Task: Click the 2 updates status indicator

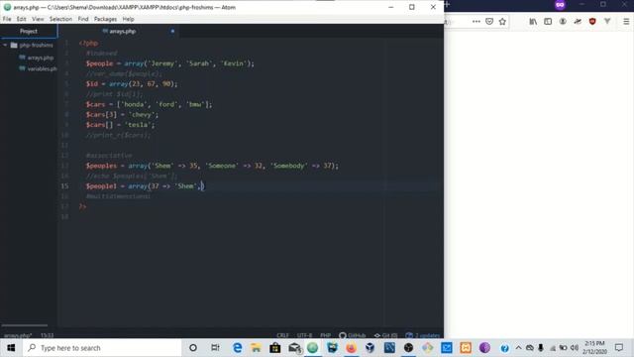Action: [x=423, y=335]
